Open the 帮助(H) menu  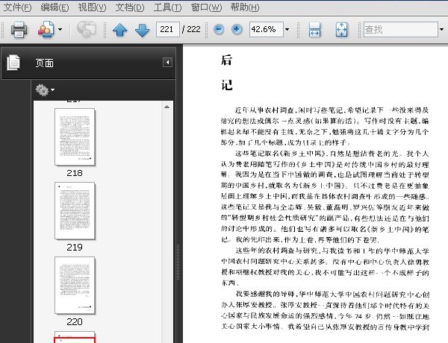[x=245, y=7]
